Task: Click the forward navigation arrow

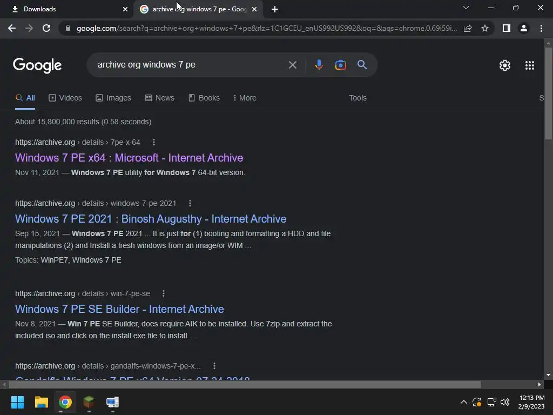Action: (x=29, y=28)
